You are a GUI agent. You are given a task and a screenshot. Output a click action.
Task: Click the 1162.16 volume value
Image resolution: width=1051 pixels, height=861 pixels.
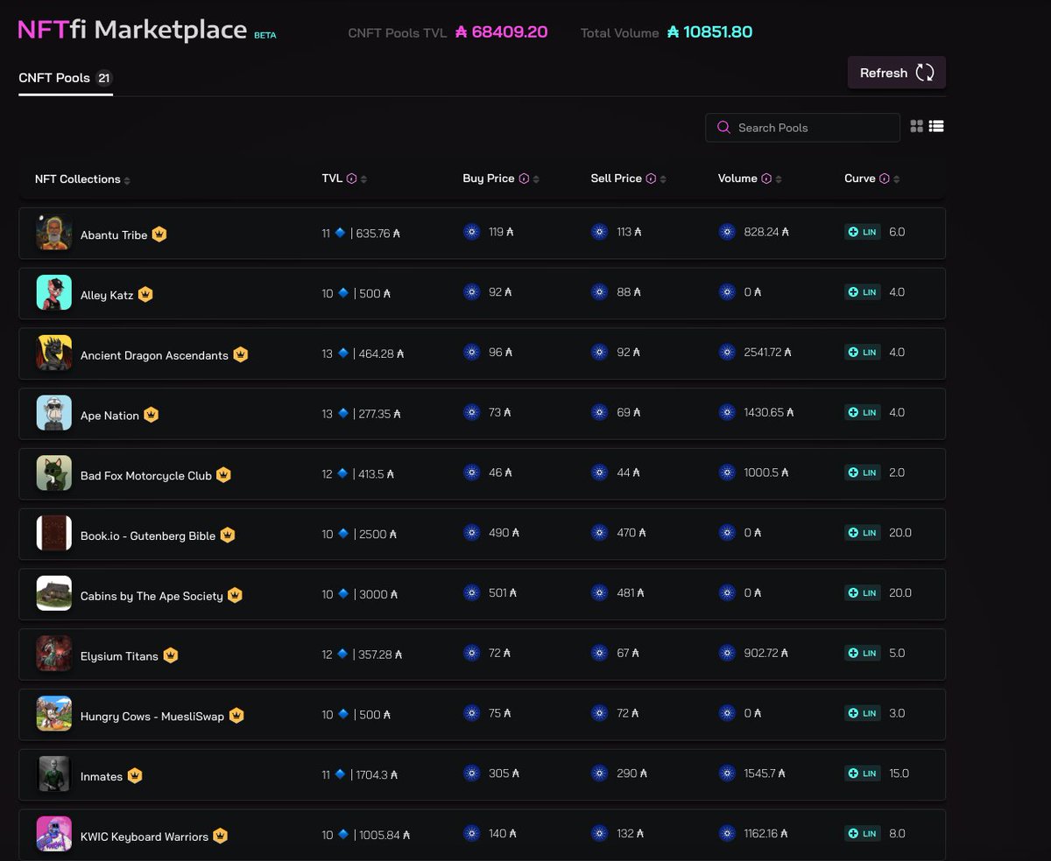click(767, 834)
